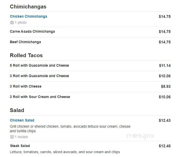Open the Chicken Salad link

click(x=22, y=120)
